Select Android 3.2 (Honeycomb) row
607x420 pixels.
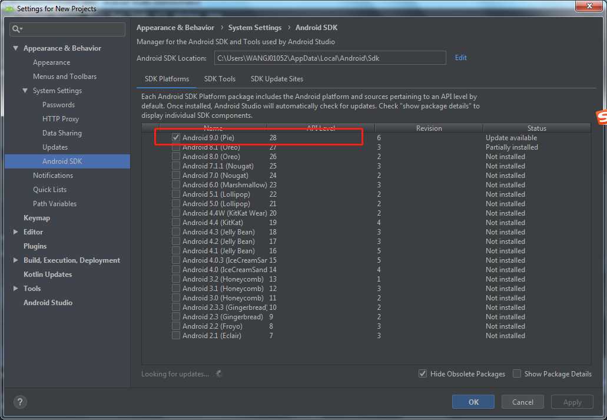[x=366, y=279]
